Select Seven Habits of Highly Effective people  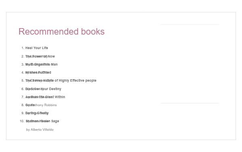61,80
